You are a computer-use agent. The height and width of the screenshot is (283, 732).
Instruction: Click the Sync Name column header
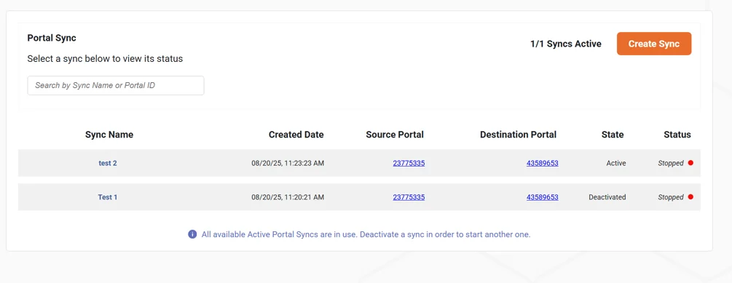click(109, 135)
